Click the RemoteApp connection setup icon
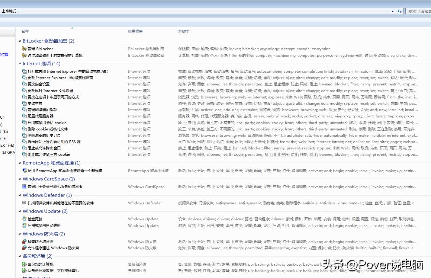The width and height of the screenshot is (431, 278). (x=24, y=171)
